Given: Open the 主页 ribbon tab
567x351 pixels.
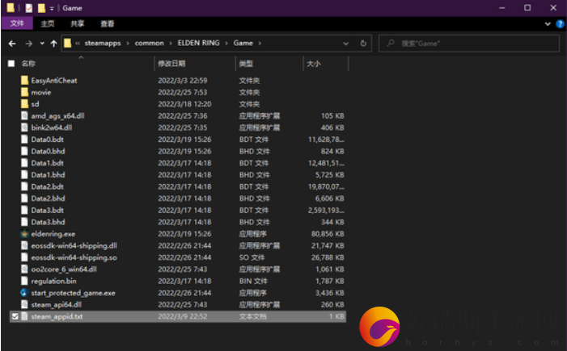Looking at the screenshot, I should 48,24.
